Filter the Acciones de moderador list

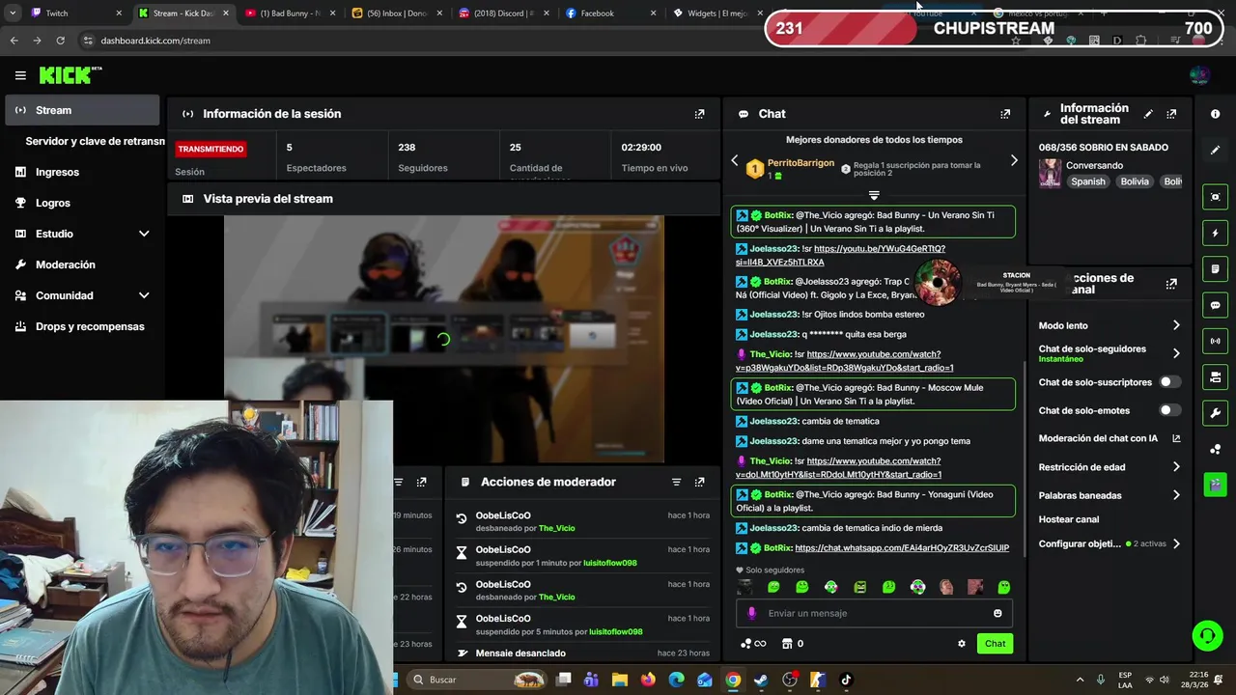(676, 482)
